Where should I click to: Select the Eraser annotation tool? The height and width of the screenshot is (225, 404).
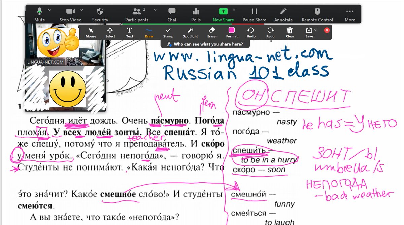click(x=212, y=32)
